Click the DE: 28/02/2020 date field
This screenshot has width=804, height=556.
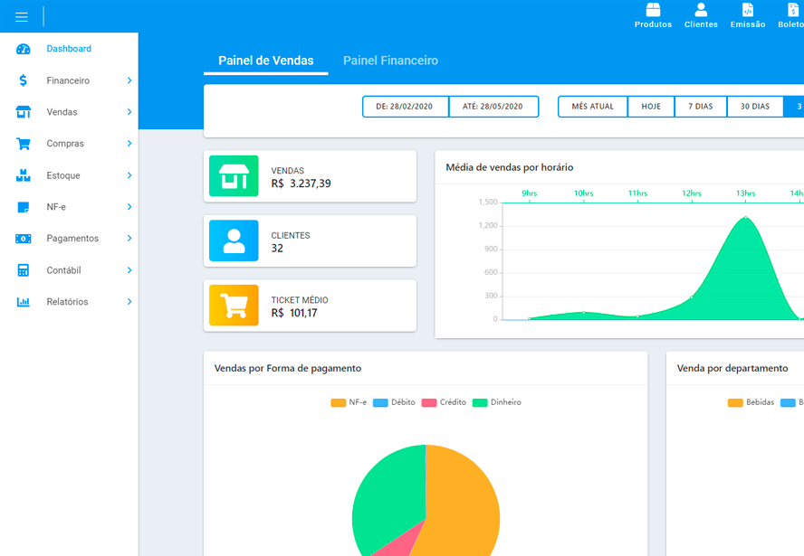pos(405,107)
